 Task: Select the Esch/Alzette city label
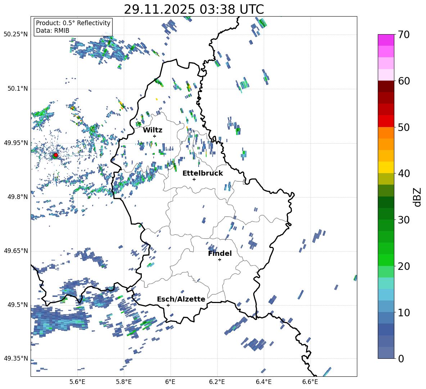(x=181, y=299)
